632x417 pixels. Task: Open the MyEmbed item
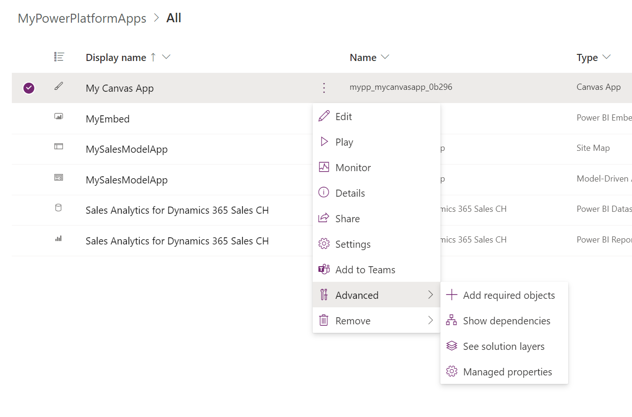(x=107, y=119)
